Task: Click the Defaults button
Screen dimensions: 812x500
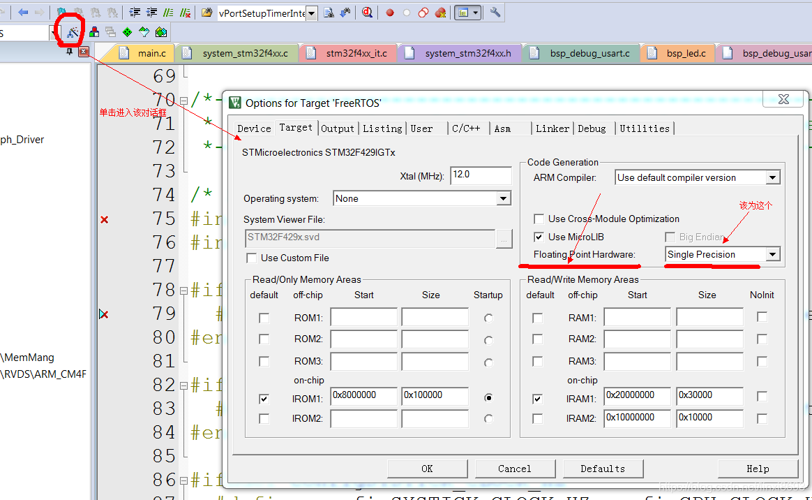Action: (x=603, y=468)
